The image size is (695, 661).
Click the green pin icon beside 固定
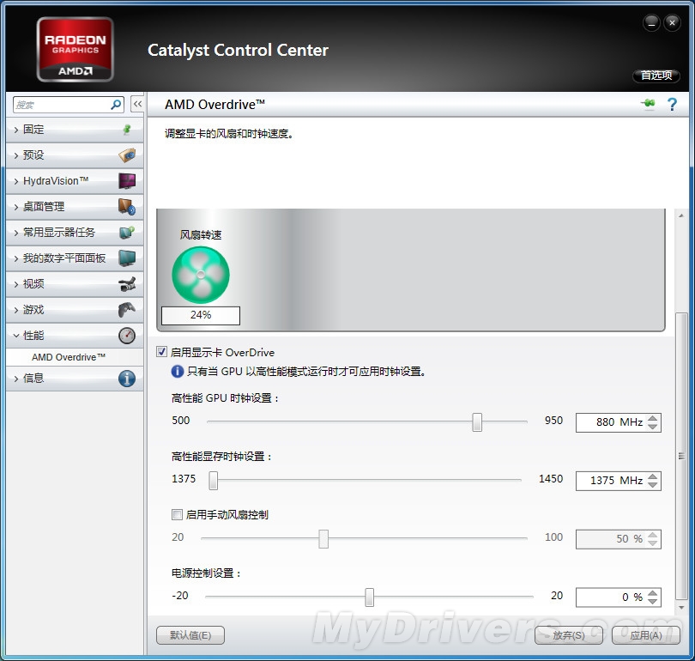(x=127, y=130)
